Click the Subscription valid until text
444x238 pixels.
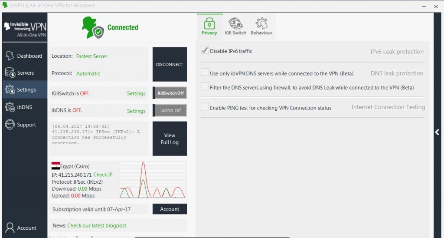coord(91,209)
